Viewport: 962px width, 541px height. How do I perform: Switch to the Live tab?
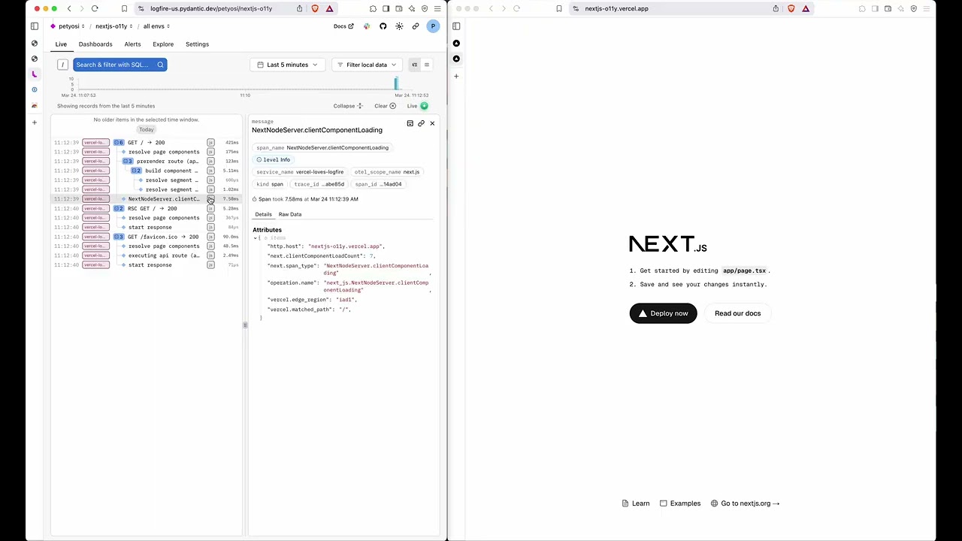(x=61, y=44)
